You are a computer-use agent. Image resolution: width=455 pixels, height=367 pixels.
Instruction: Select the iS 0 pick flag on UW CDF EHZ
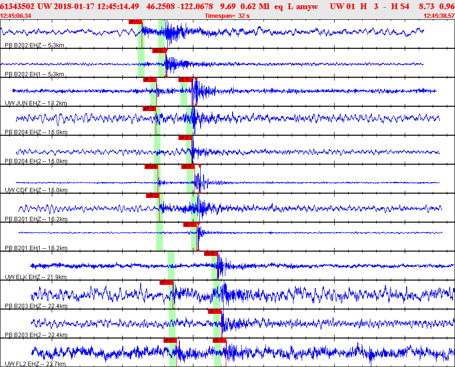188,167
